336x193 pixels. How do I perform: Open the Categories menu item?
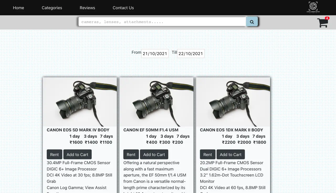tap(52, 8)
